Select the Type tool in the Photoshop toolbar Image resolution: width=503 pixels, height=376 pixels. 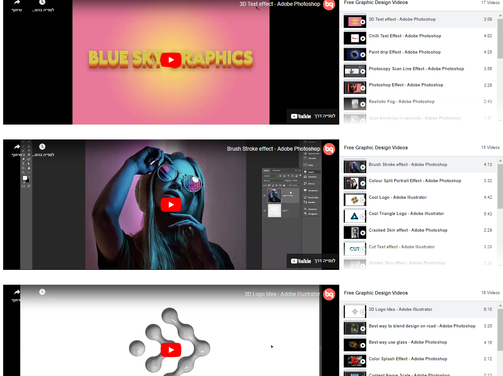[x=23, y=163]
